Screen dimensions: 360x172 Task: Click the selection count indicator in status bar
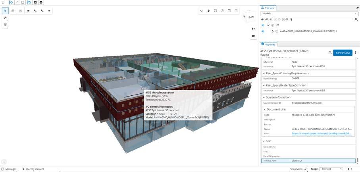pyautogui.click(x=350, y=169)
